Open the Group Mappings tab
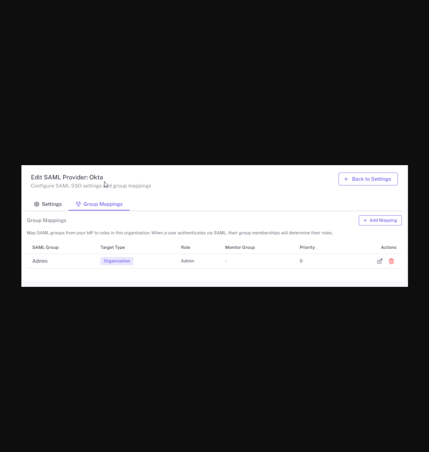Image resolution: width=429 pixels, height=452 pixels. point(103,204)
